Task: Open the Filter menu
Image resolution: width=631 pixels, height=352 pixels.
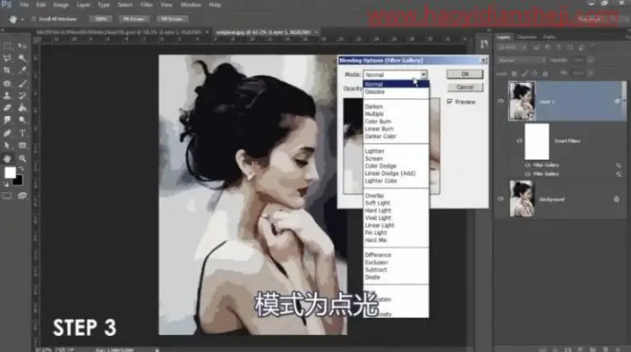Action: [147, 4]
